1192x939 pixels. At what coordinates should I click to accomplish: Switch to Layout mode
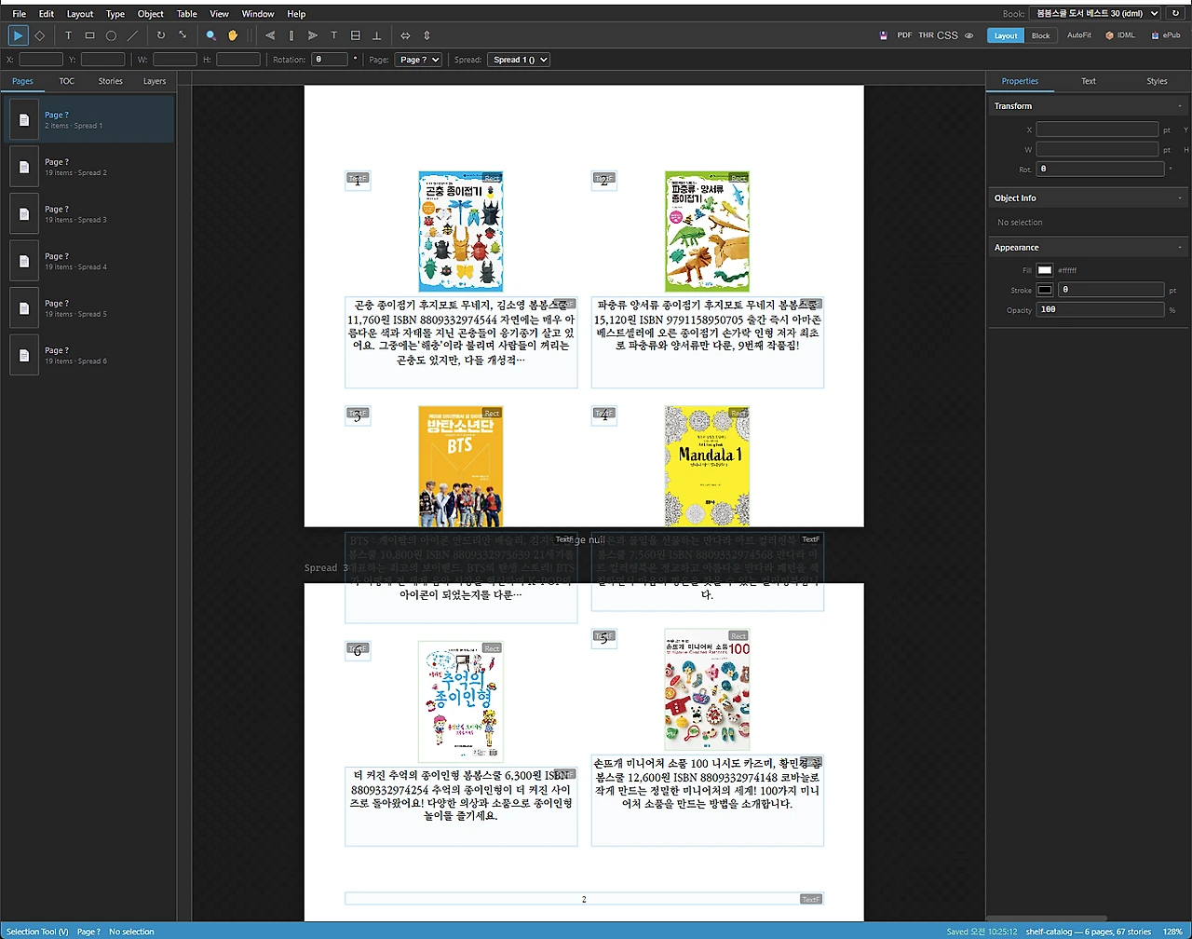1006,35
